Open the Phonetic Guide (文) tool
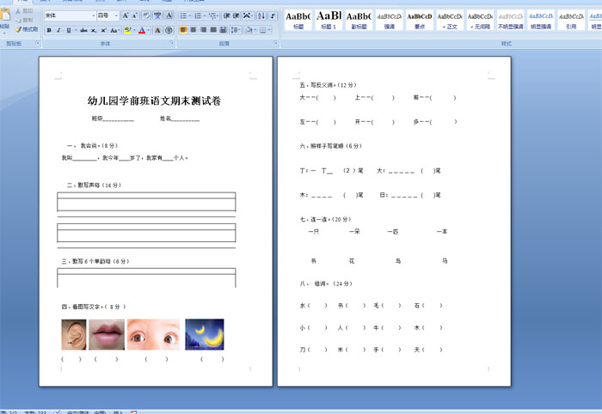This screenshot has width=602, height=414. 157,15
